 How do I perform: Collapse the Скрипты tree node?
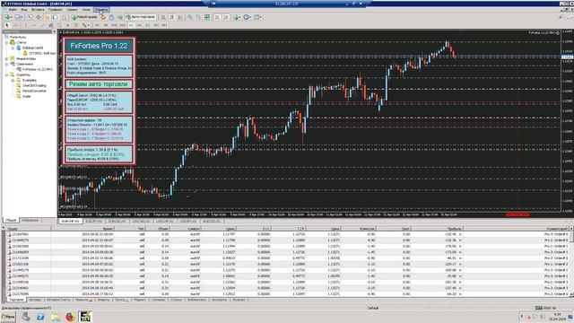(6, 74)
